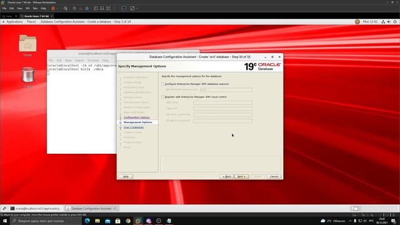Open the Terminal menu in the terminal window
This screenshot has height=225, width=400.
[x=93, y=61]
